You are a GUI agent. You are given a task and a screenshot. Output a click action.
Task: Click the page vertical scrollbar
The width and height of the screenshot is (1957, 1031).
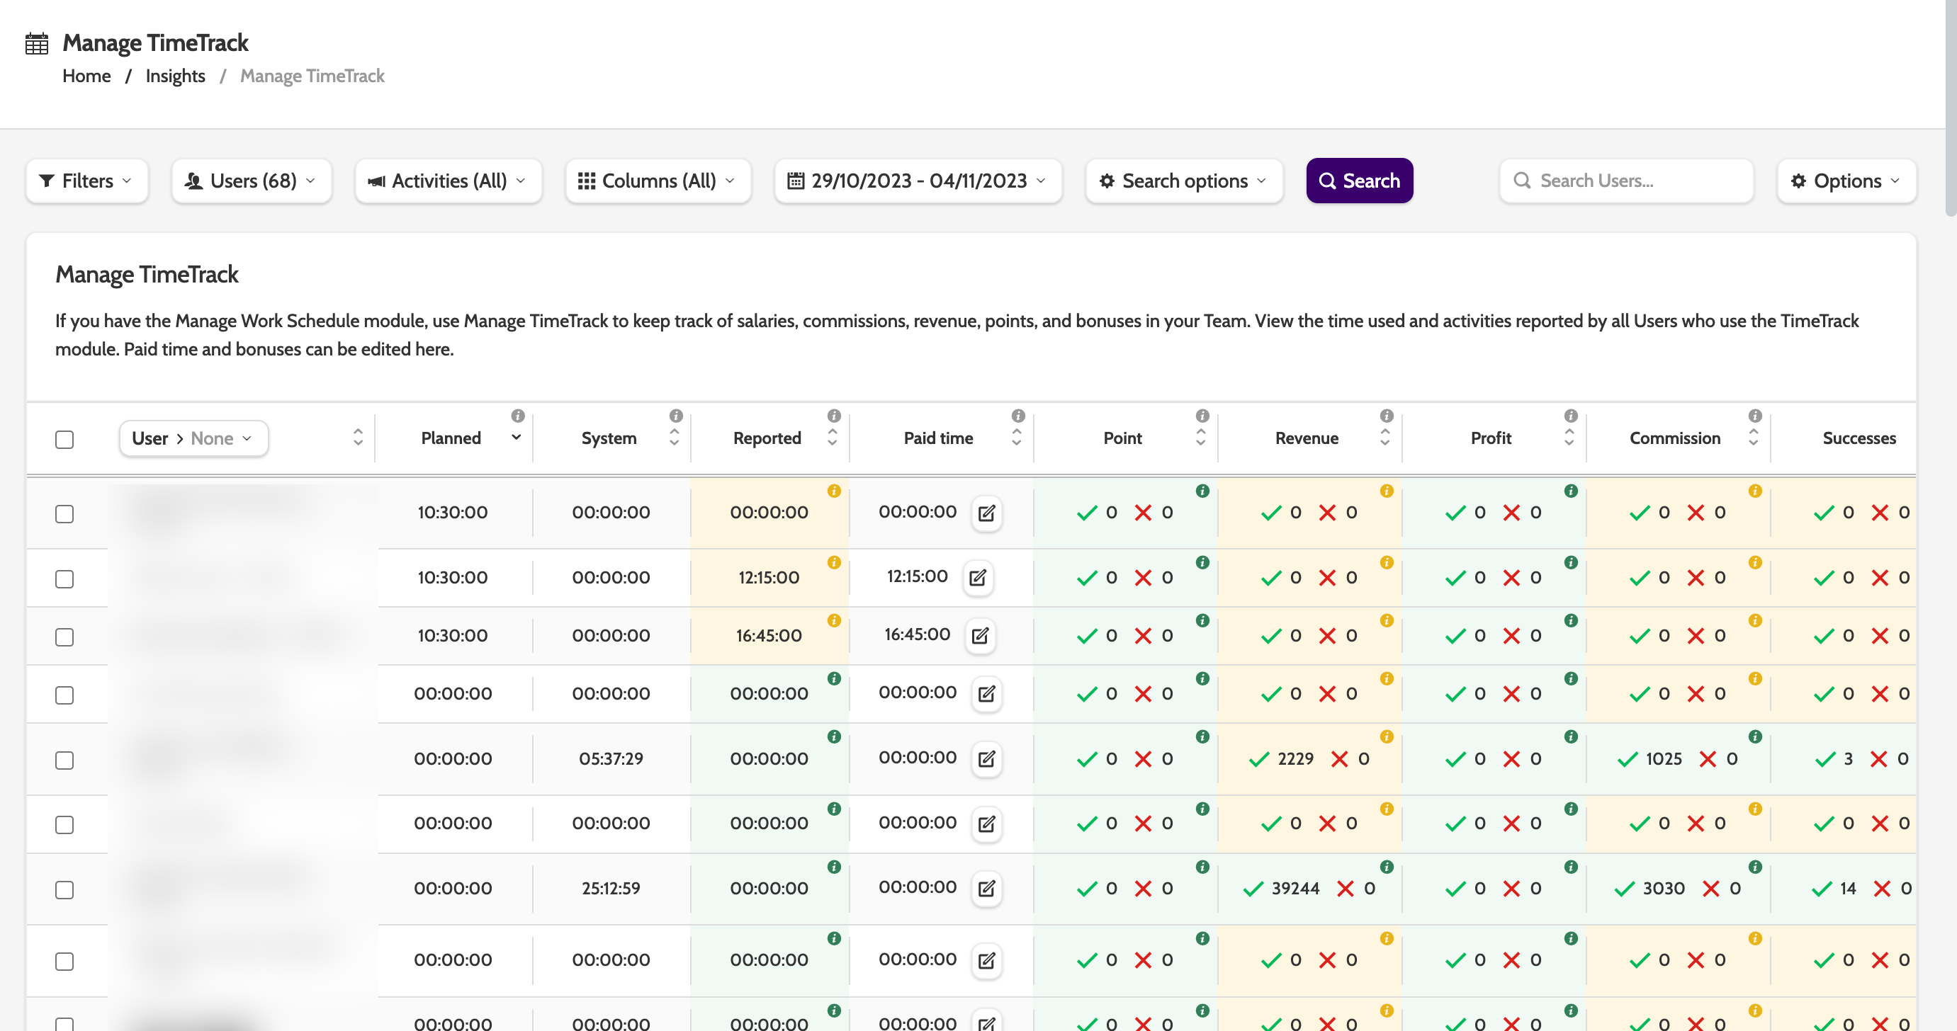pos(1950,106)
